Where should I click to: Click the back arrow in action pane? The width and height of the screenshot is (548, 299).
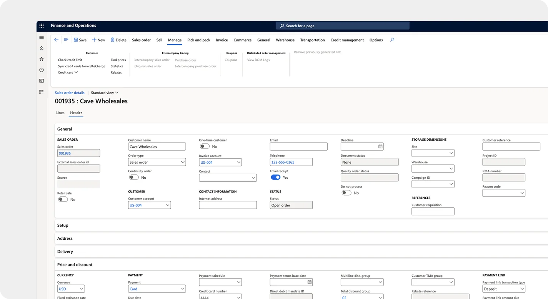click(x=57, y=40)
